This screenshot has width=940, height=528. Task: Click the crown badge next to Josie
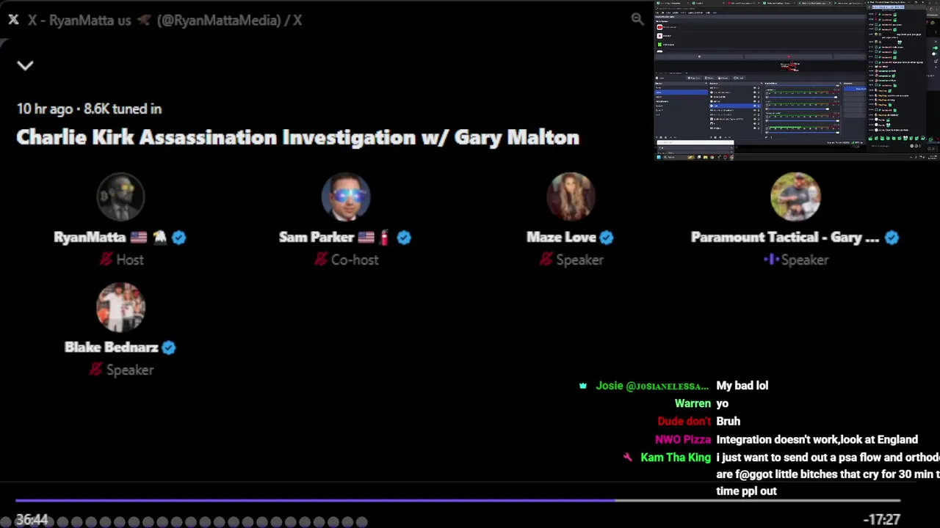coord(583,386)
